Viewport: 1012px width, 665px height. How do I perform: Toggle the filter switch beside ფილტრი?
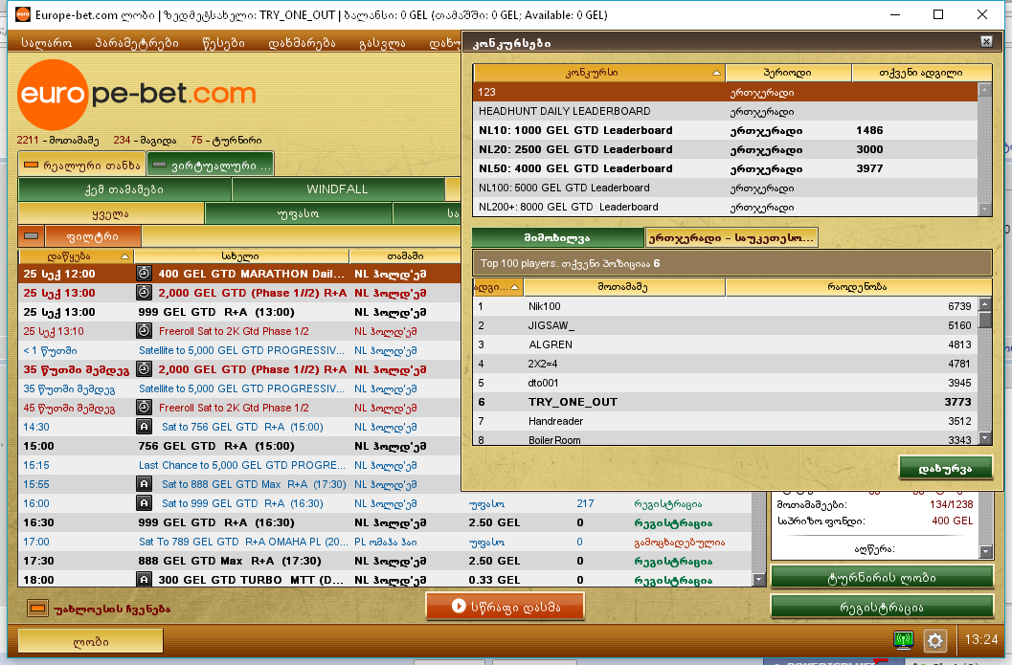coord(33,235)
